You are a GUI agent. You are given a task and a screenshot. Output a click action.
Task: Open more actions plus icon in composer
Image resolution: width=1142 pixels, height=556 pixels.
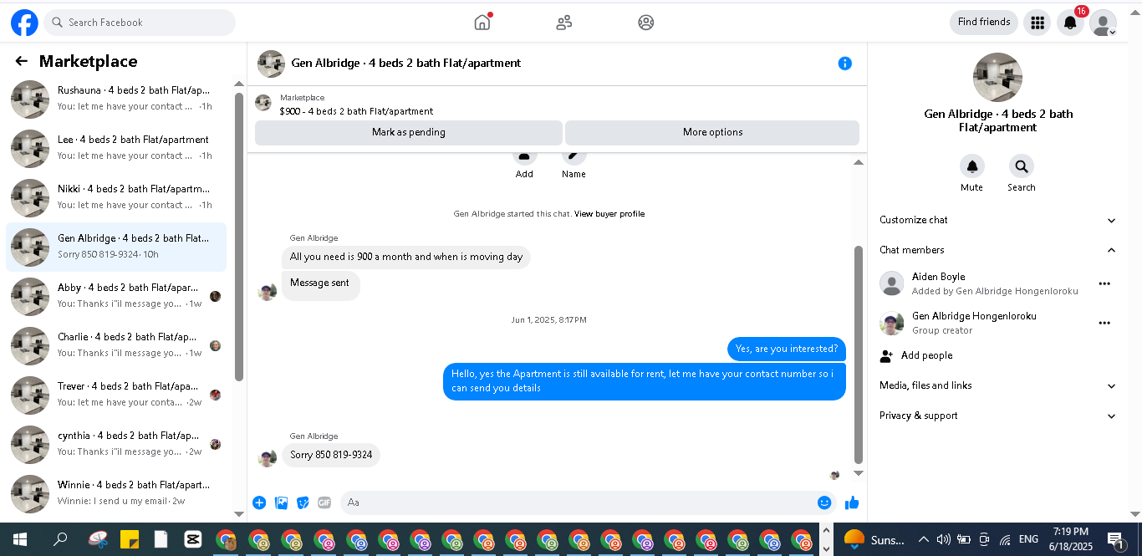259,502
